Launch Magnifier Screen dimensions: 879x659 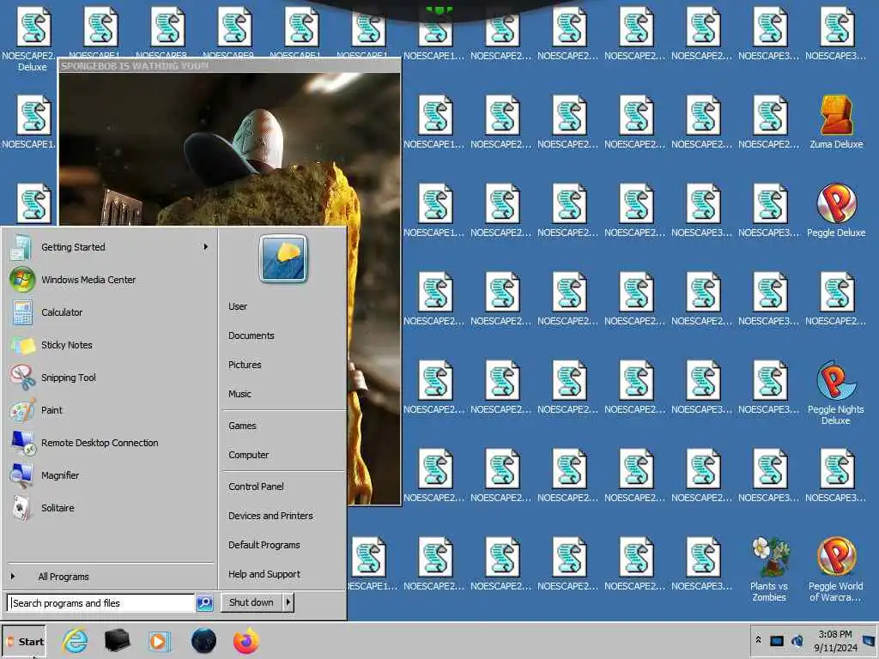tap(110, 475)
